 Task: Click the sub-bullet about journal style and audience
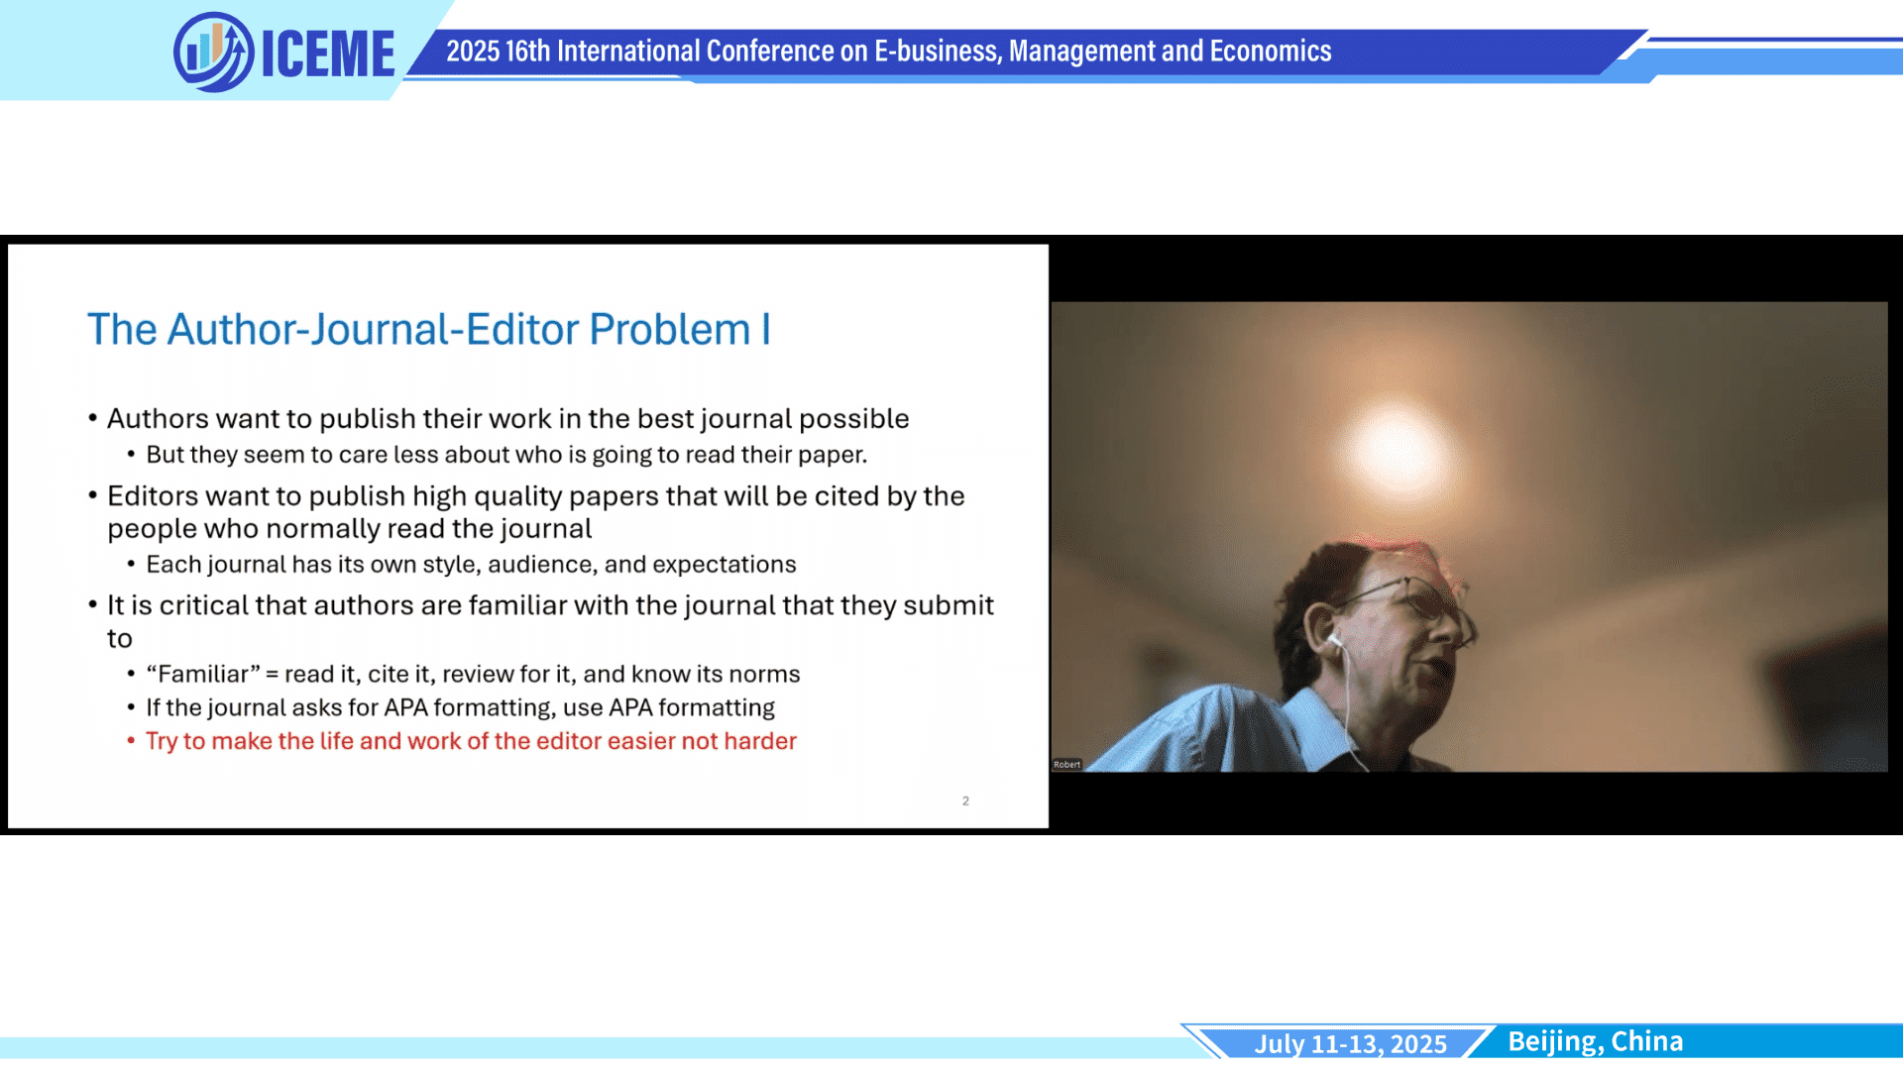point(471,565)
